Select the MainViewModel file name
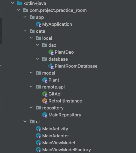136x153 pixels. [x=59, y=143]
